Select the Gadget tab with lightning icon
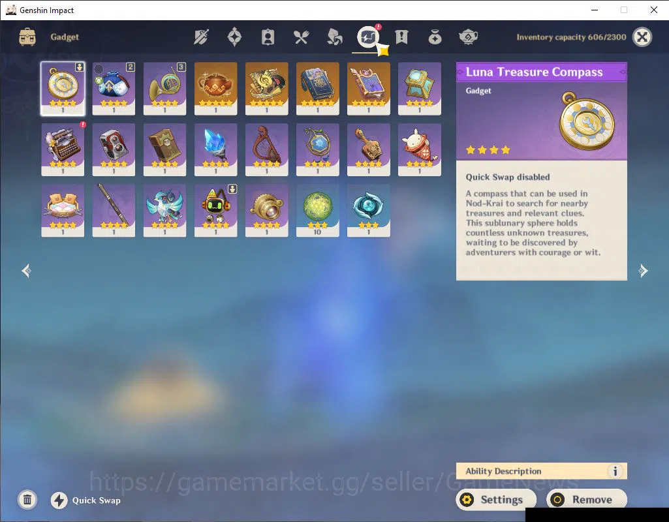 pos(367,37)
